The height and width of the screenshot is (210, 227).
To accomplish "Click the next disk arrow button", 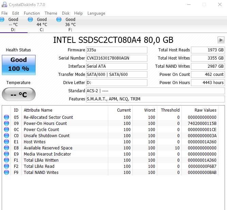I will (221, 40).
